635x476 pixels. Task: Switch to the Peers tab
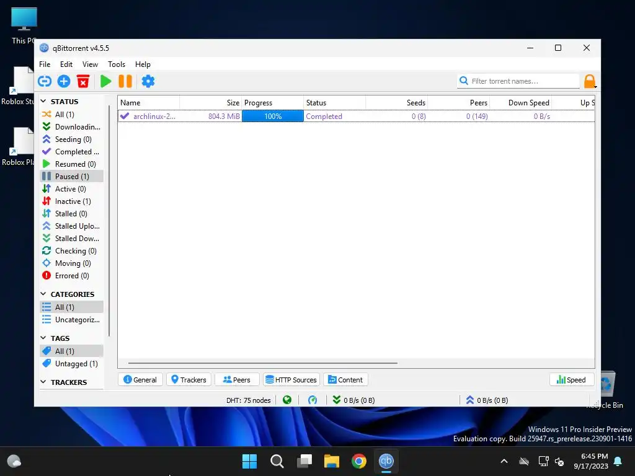237,380
